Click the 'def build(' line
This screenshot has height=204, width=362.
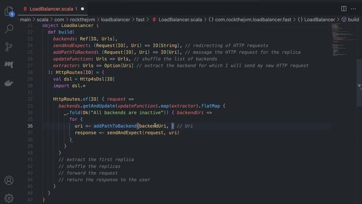click(x=61, y=32)
